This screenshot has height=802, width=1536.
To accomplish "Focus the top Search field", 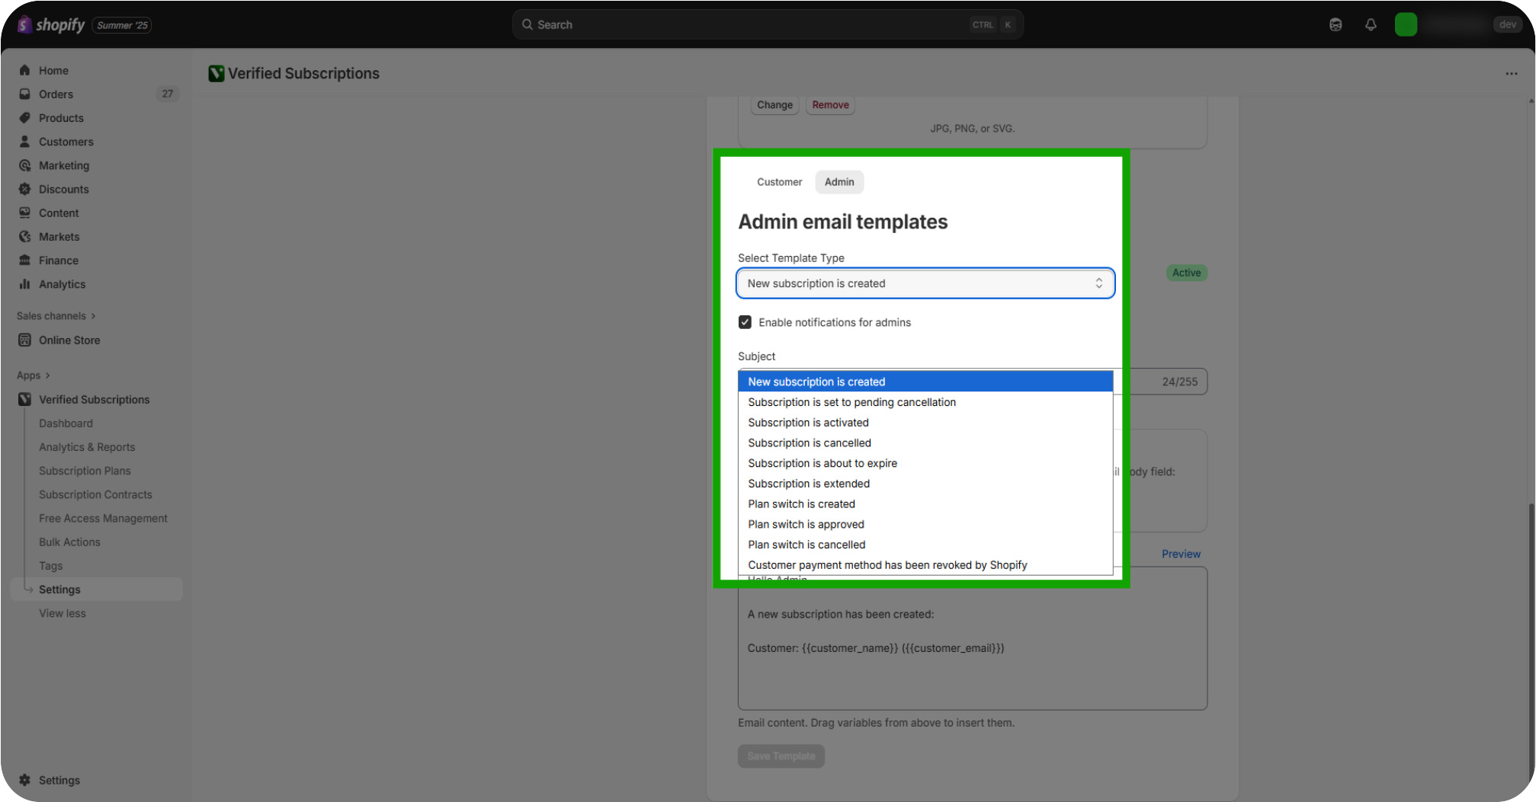I will point(768,24).
